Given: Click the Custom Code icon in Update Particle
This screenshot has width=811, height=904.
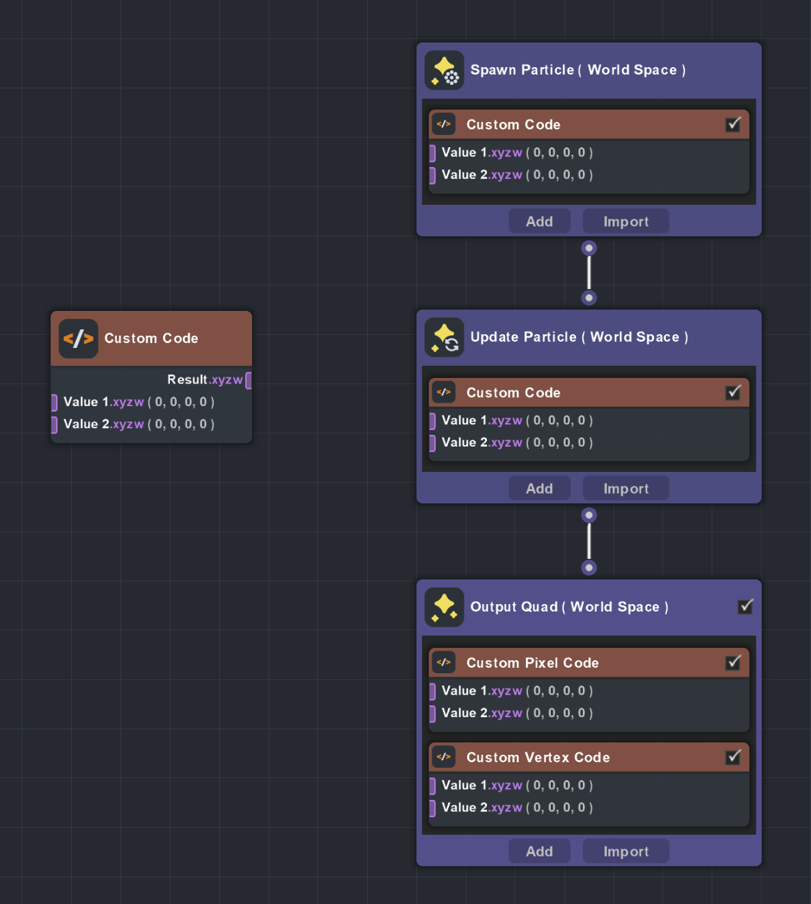Looking at the screenshot, I should 443,392.
